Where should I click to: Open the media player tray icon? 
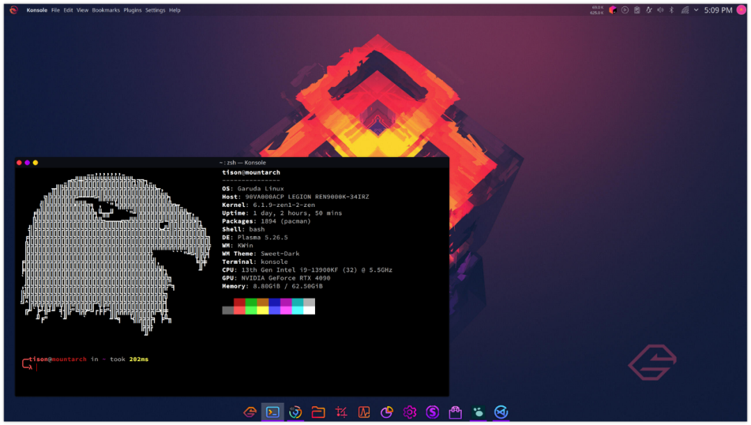point(625,10)
